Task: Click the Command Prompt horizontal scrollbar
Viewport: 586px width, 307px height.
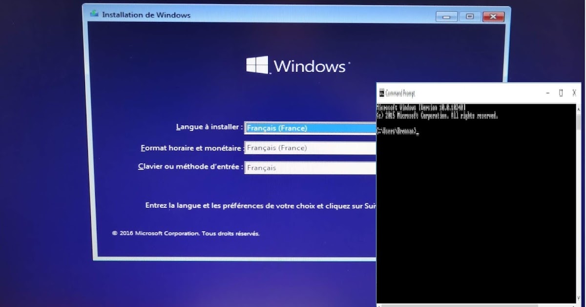Action: [476, 306]
